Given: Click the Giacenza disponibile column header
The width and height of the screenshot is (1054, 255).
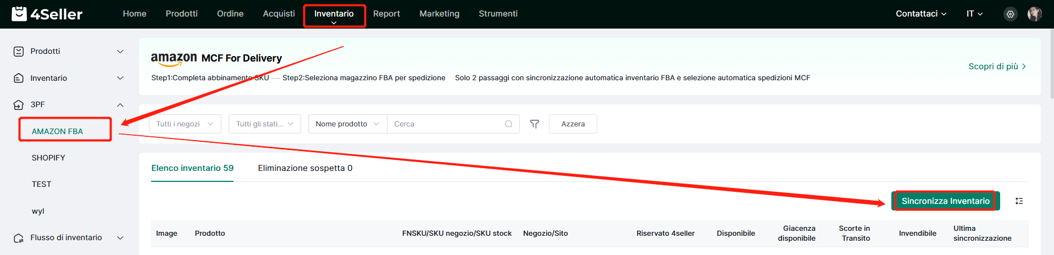Looking at the screenshot, I should [797, 234].
